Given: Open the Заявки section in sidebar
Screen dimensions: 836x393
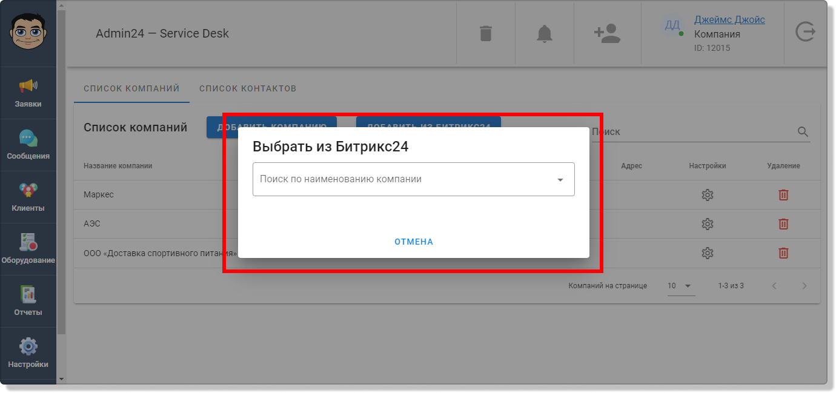Looking at the screenshot, I should pyautogui.click(x=28, y=93).
